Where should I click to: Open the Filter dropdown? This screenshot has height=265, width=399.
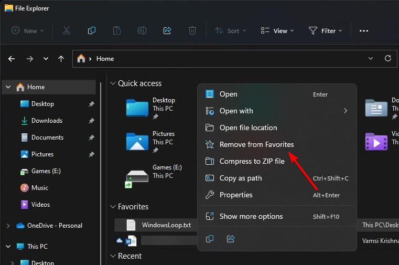326,30
